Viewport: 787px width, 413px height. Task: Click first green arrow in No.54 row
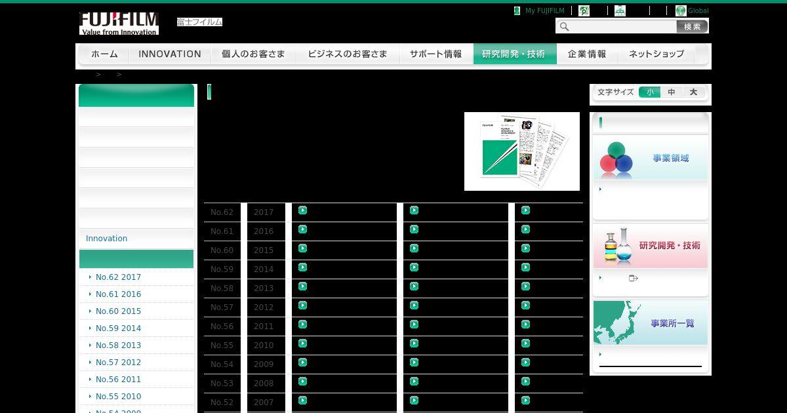tap(302, 363)
